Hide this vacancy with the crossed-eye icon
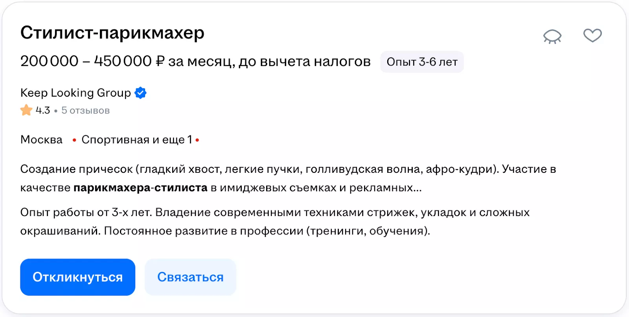 coord(552,37)
